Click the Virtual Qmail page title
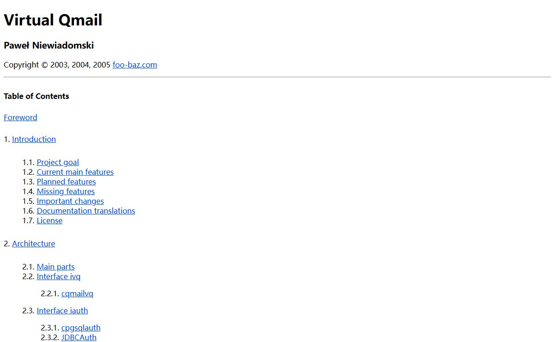 (x=53, y=20)
